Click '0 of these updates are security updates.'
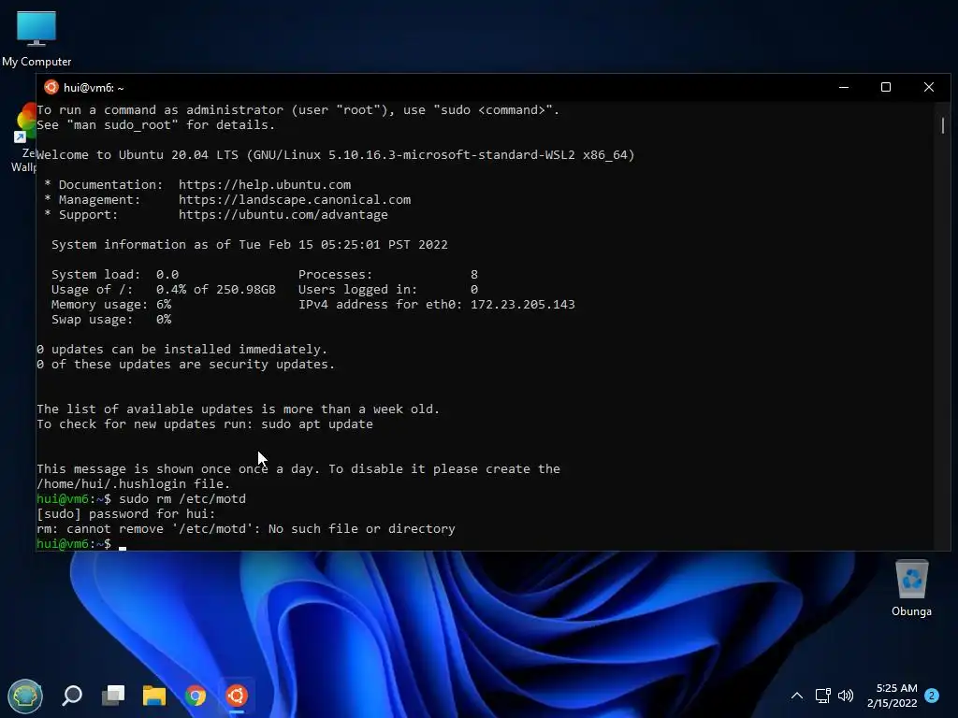The width and height of the screenshot is (958, 718). pos(186,365)
